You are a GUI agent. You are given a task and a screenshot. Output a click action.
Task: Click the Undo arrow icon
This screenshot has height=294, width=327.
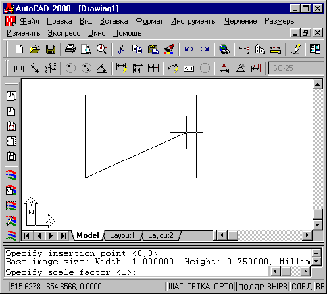pyautogui.click(x=189, y=49)
